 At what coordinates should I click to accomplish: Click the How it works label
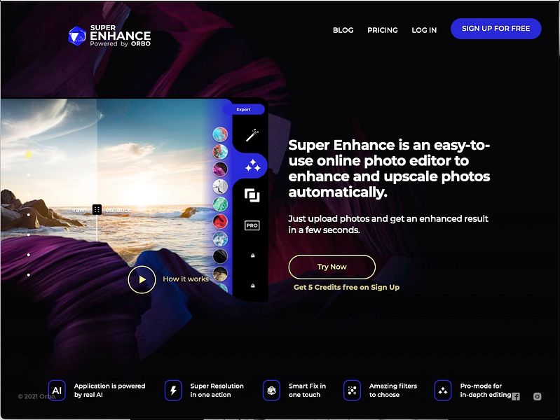pos(186,279)
